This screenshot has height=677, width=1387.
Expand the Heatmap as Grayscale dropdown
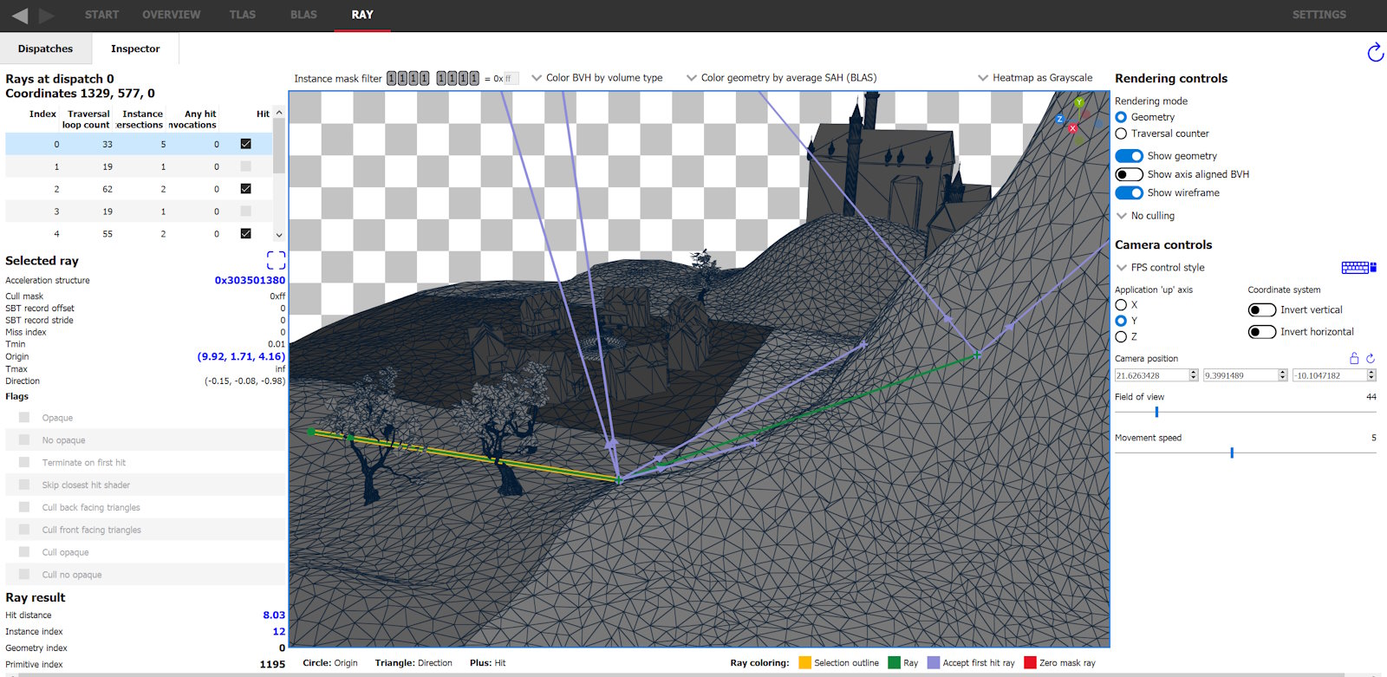tap(1035, 78)
